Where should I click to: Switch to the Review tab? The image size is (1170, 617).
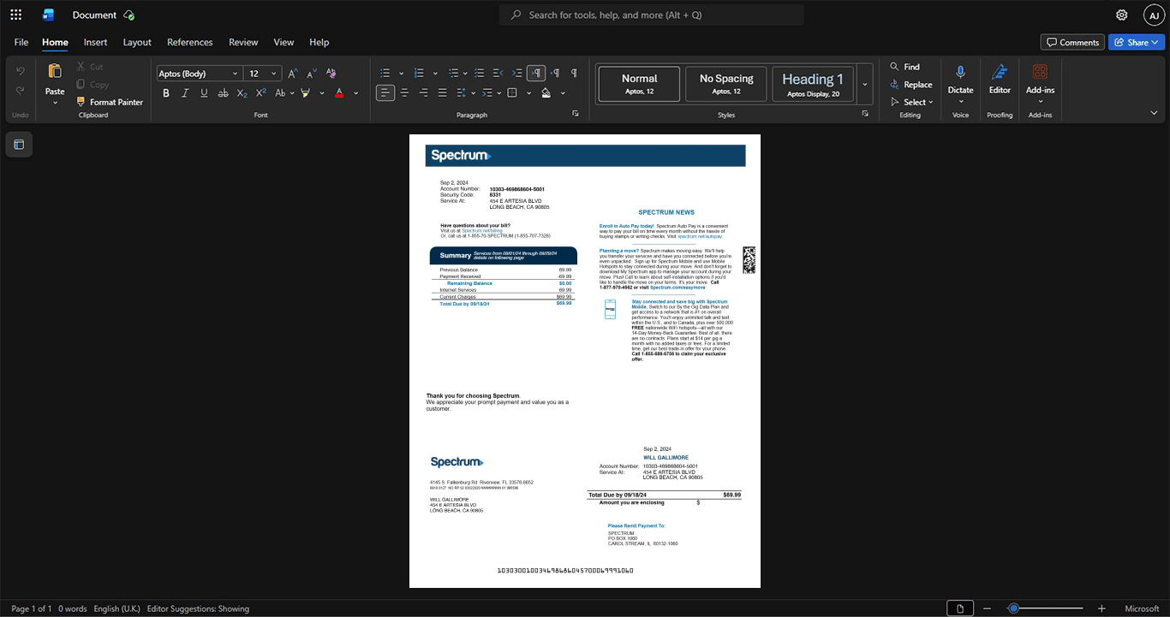(243, 42)
